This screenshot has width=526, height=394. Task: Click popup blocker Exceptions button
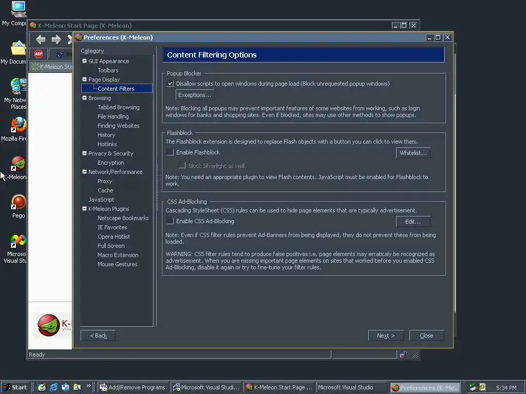click(195, 95)
